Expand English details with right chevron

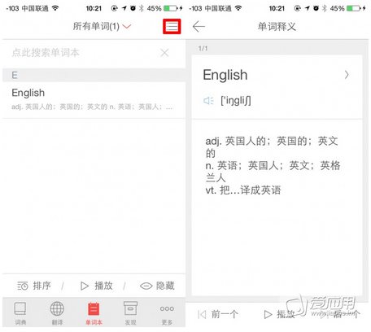[x=347, y=75]
